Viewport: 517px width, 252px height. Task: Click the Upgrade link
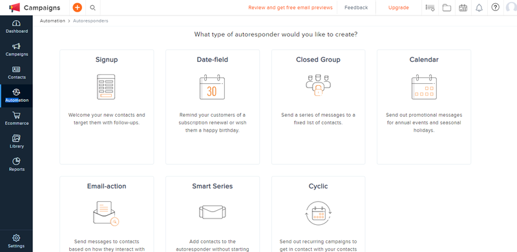(399, 8)
